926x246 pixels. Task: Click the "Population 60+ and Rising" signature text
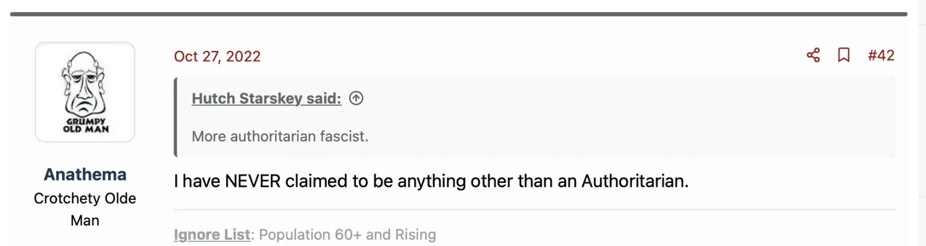point(347,234)
